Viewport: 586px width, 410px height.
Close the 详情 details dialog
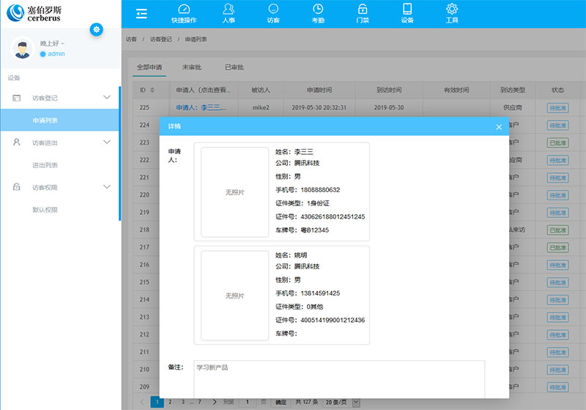pos(499,127)
